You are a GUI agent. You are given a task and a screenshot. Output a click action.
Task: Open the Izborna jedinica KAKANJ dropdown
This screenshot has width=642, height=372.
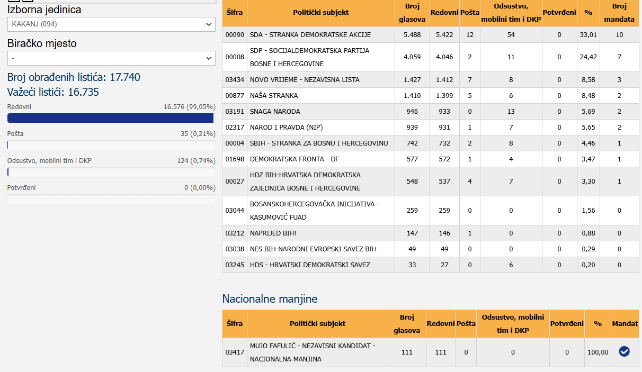click(111, 24)
